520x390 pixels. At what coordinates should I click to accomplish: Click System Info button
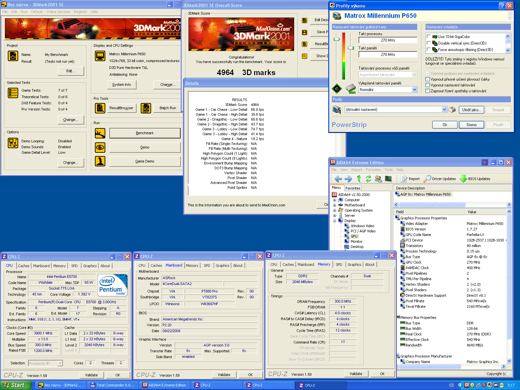(122, 85)
